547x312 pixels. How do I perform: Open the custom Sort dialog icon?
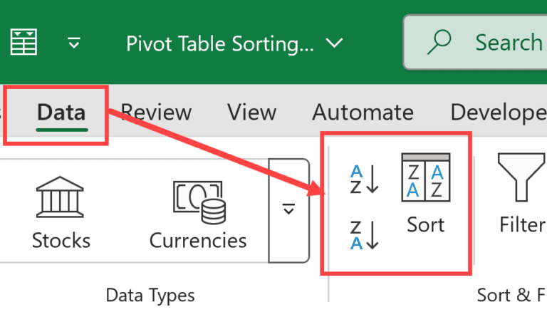coord(426,193)
